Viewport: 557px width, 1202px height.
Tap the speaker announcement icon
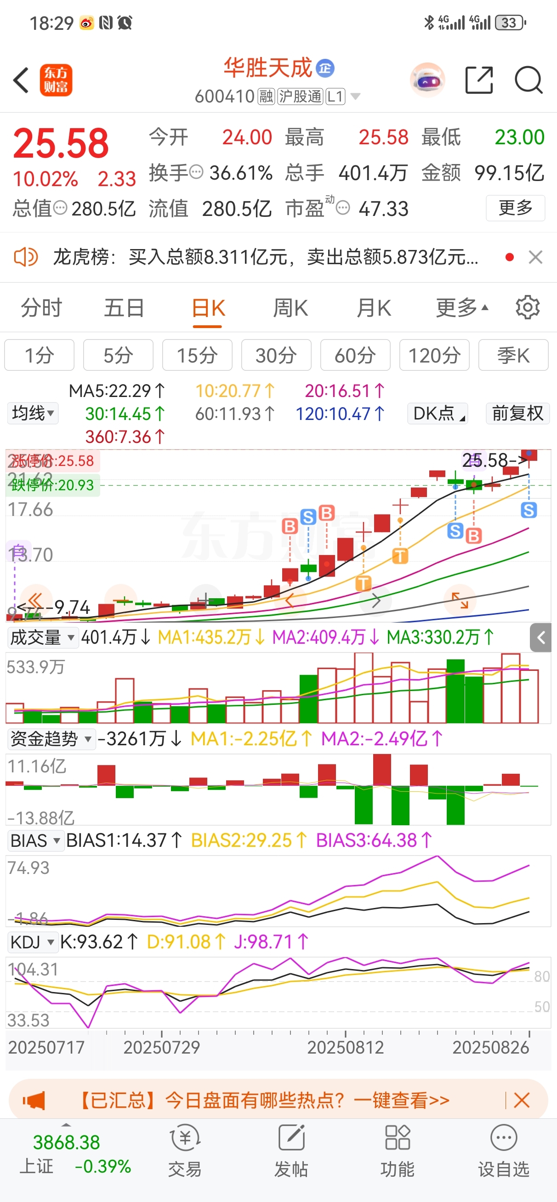(26, 257)
